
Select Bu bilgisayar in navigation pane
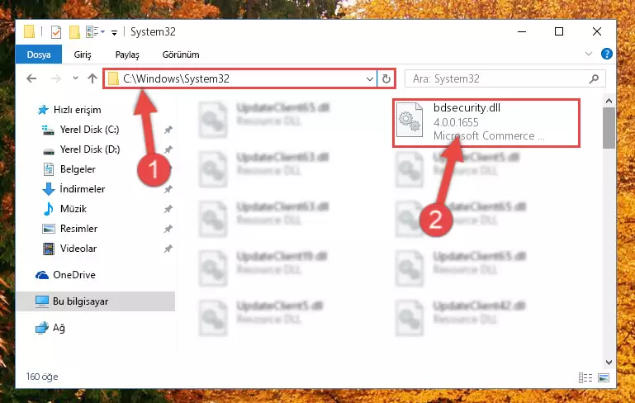point(81,301)
